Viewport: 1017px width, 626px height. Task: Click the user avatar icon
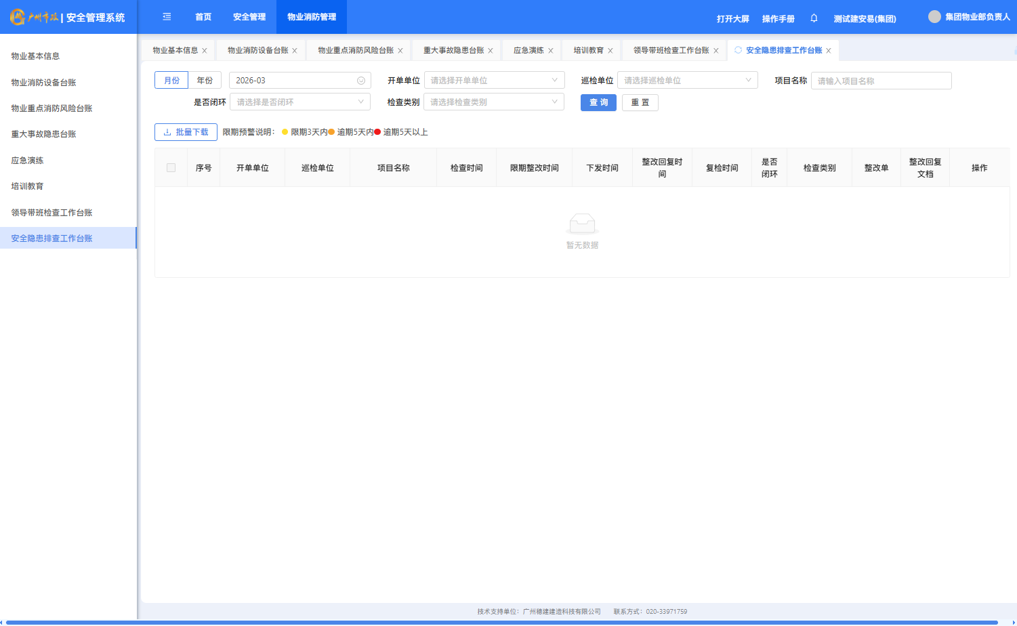(x=934, y=17)
